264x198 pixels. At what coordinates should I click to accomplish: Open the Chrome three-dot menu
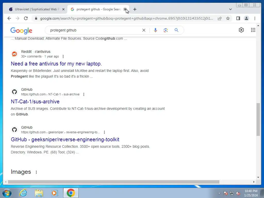coord(255,18)
